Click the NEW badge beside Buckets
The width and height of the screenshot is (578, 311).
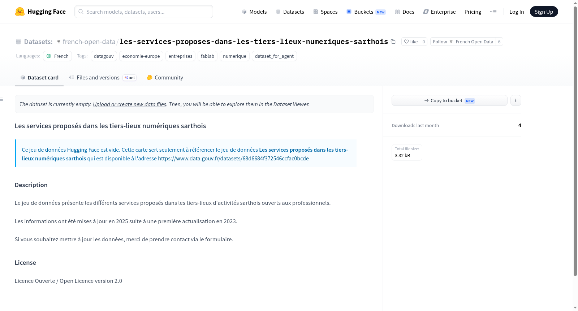[x=381, y=12]
